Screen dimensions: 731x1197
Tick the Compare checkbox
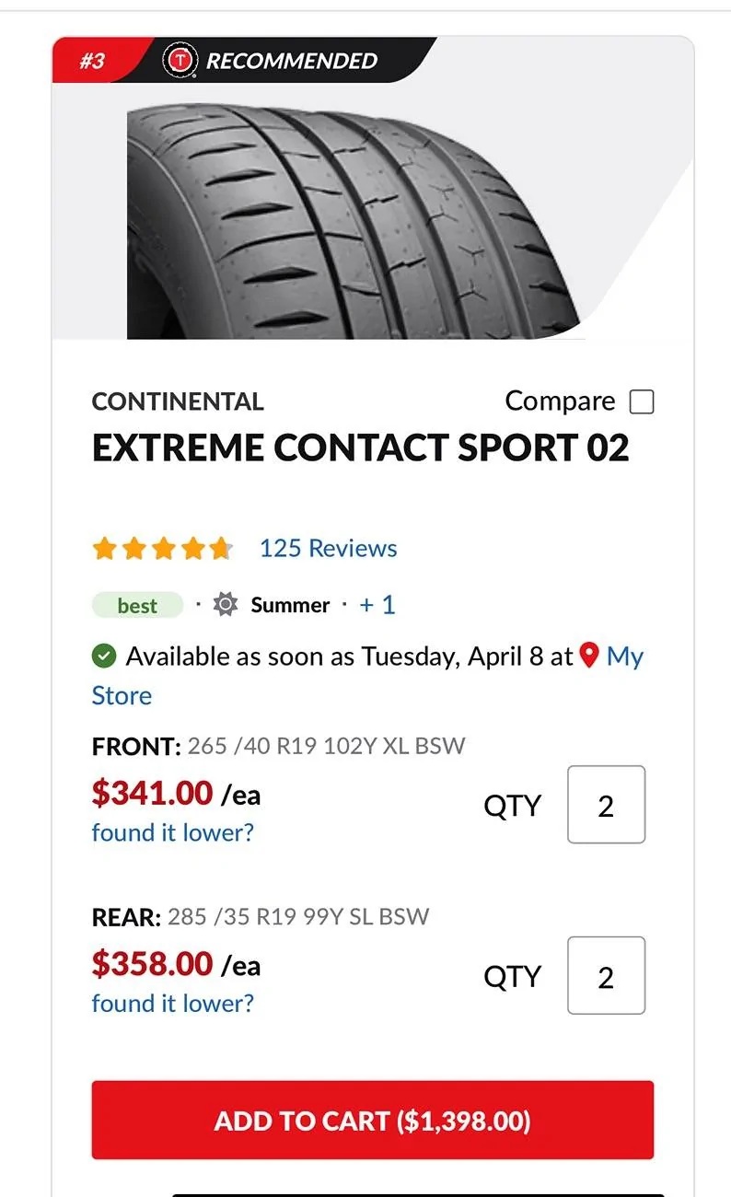pos(642,402)
